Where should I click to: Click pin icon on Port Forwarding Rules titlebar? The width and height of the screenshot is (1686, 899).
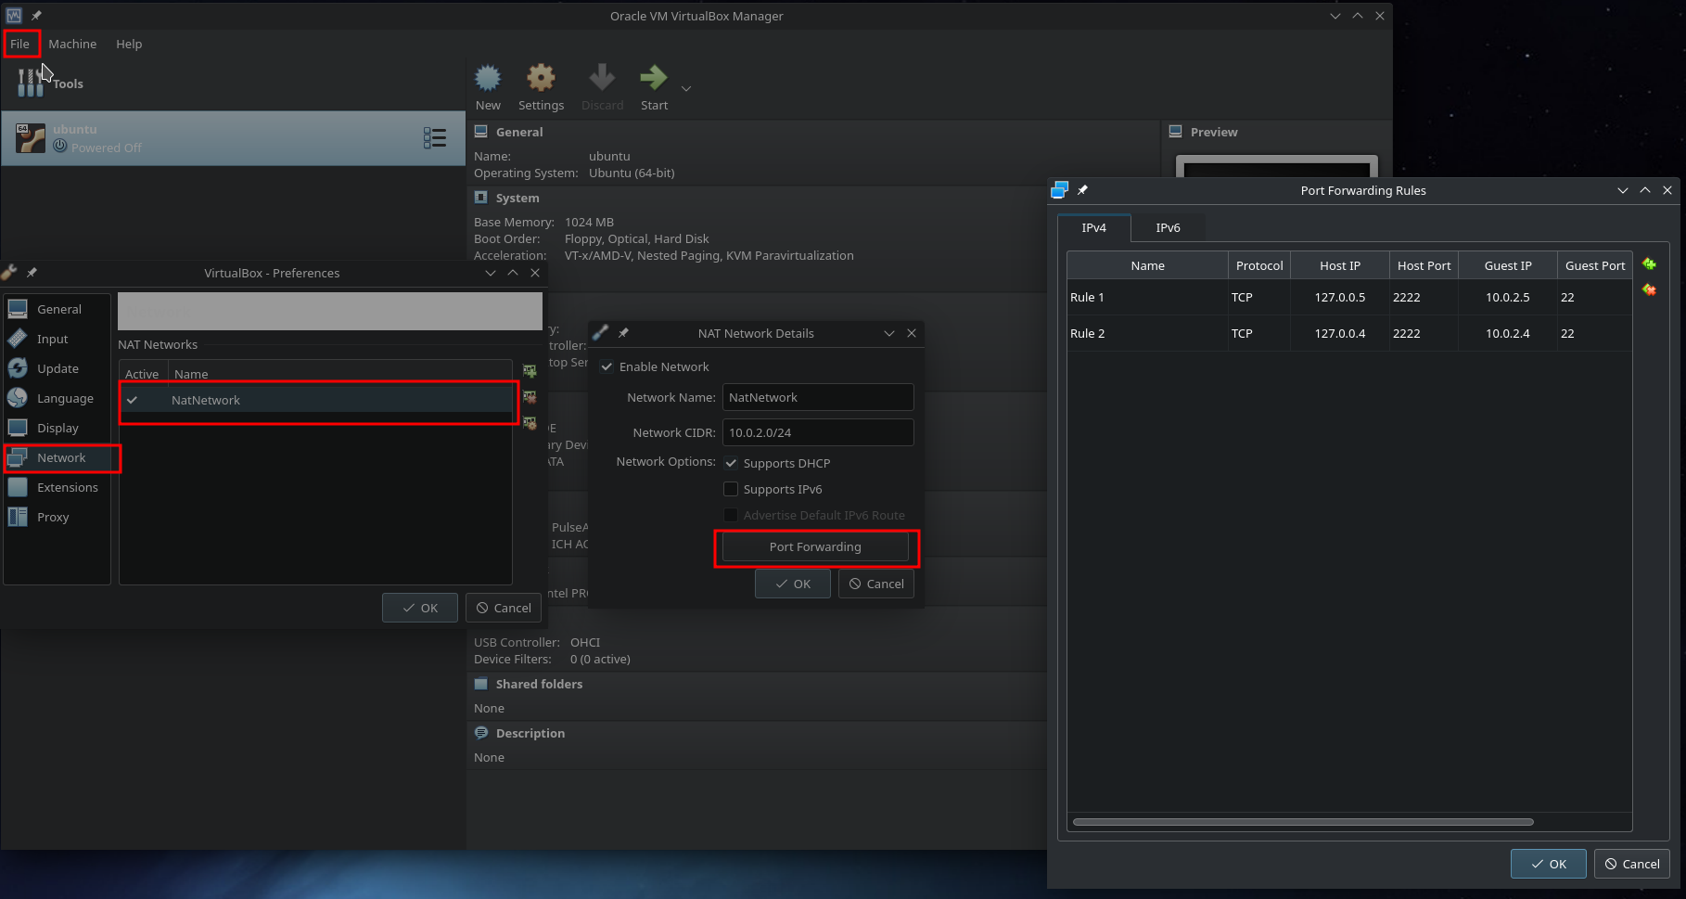click(1082, 190)
